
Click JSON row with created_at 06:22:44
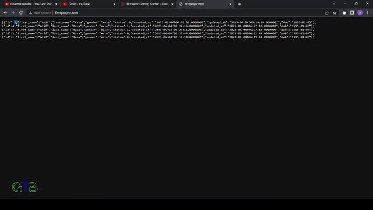pos(158,34)
